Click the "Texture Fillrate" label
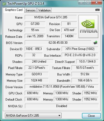Screen dimensions: 104x121 tap(61, 68)
